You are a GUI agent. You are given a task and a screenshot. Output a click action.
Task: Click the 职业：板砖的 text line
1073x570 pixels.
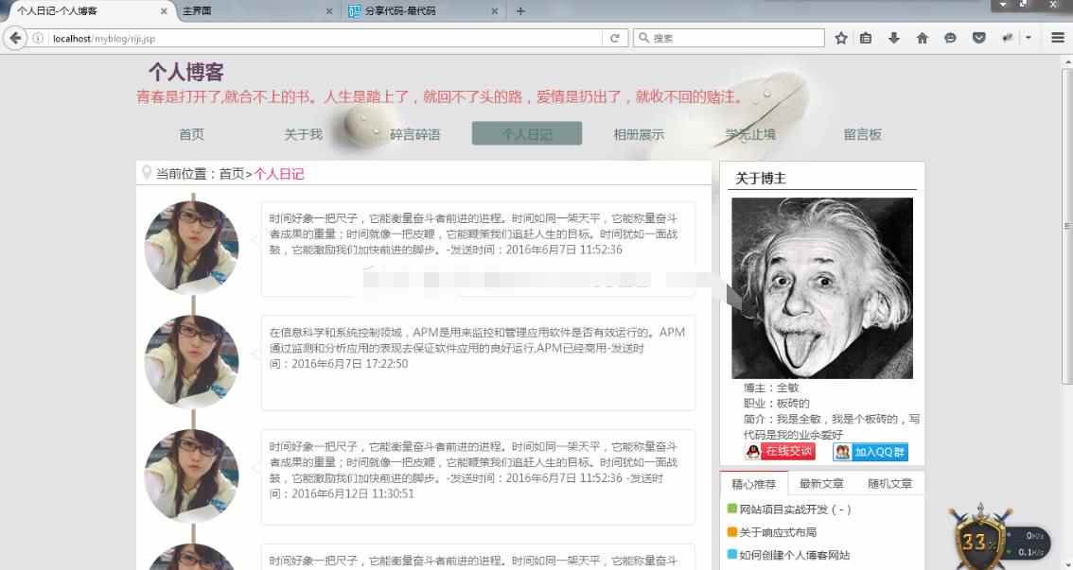tap(777, 404)
